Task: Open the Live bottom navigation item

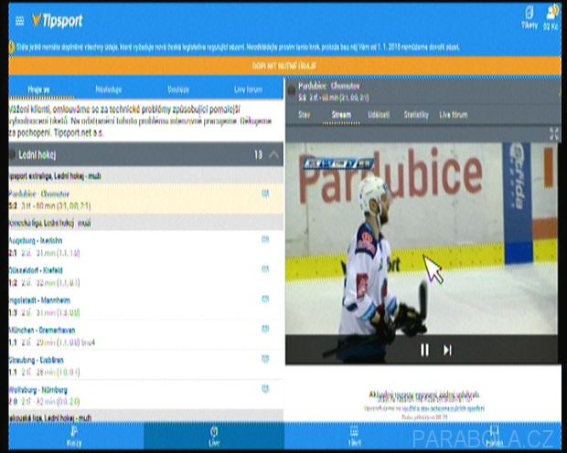Action: pyautogui.click(x=214, y=437)
